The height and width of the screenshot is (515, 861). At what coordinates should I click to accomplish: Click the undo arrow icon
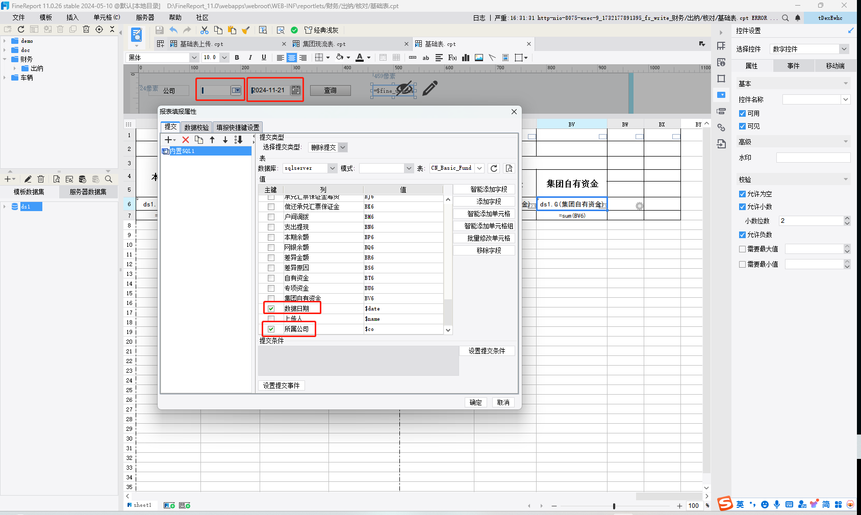(173, 30)
